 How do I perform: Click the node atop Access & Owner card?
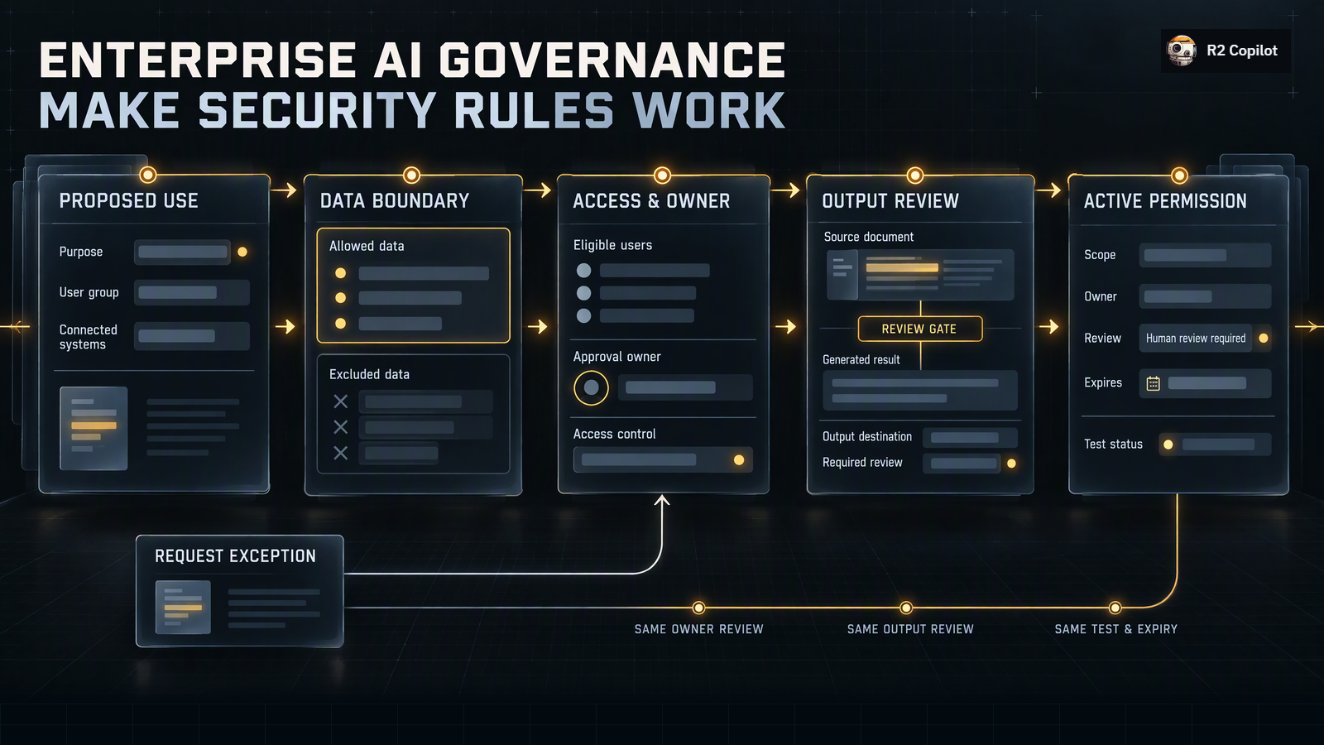click(662, 175)
